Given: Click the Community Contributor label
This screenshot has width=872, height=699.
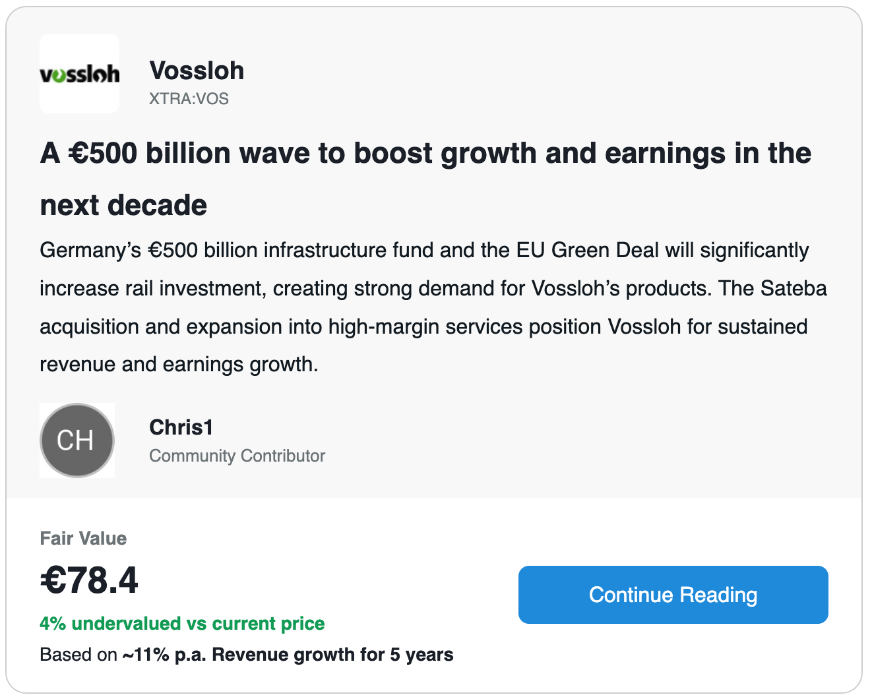Looking at the screenshot, I should 237,456.
